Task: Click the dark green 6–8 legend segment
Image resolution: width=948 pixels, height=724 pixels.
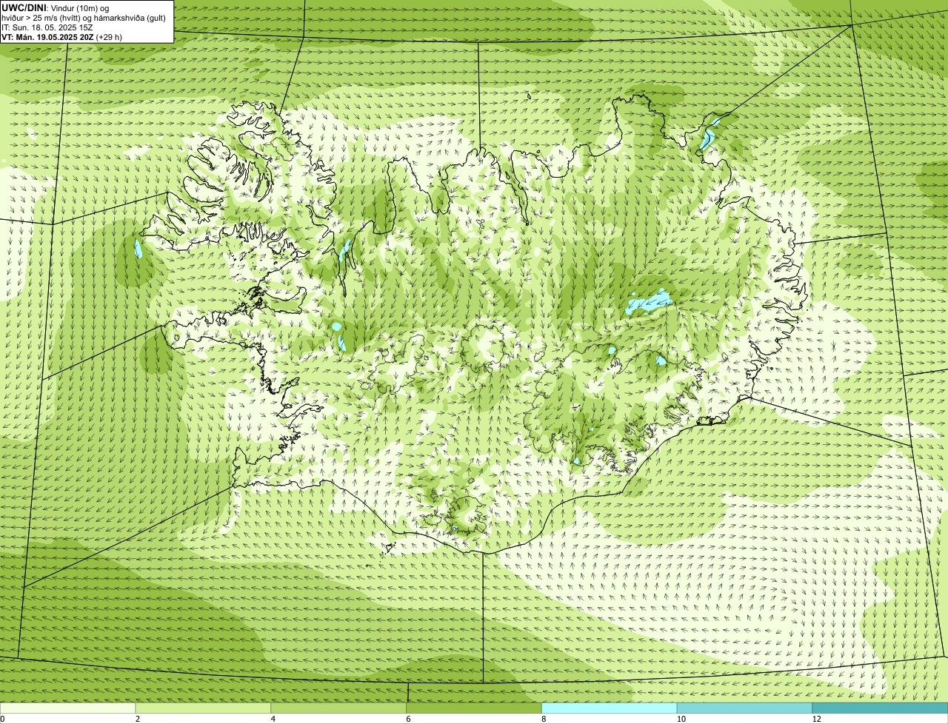Action: (x=474, y=708)
